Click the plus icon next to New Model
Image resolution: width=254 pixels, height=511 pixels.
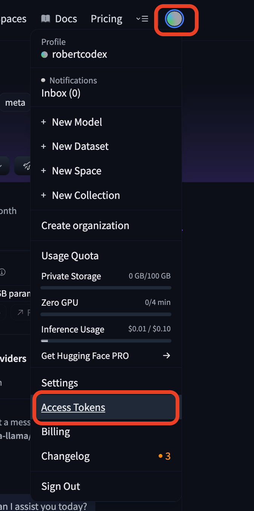pyautogui.click(x=44, y=122)
